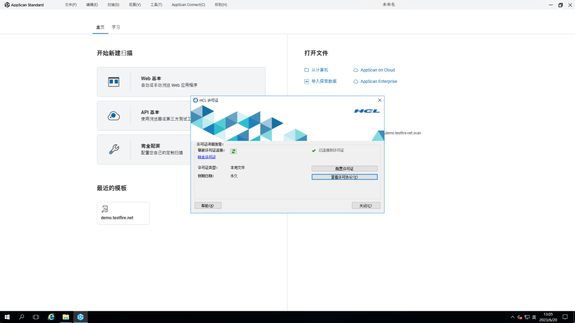Open the 文件(F) menu

(71, 5)
